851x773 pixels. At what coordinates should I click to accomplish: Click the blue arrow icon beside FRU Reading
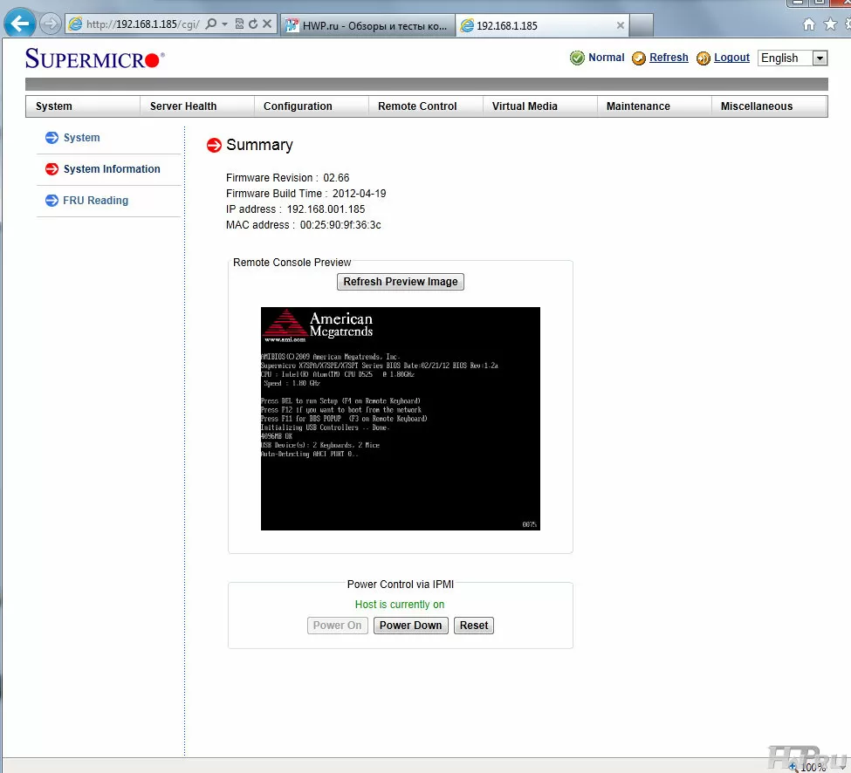(51, 201)
